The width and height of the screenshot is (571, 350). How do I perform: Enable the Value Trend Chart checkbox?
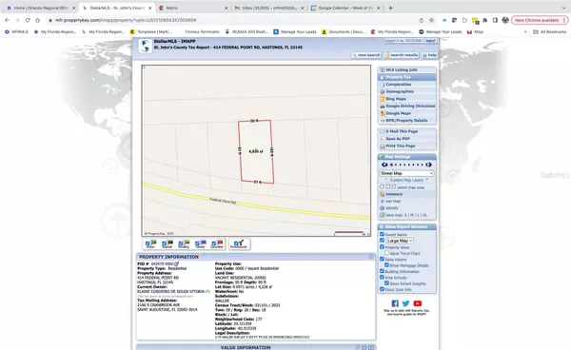(386, 253)
